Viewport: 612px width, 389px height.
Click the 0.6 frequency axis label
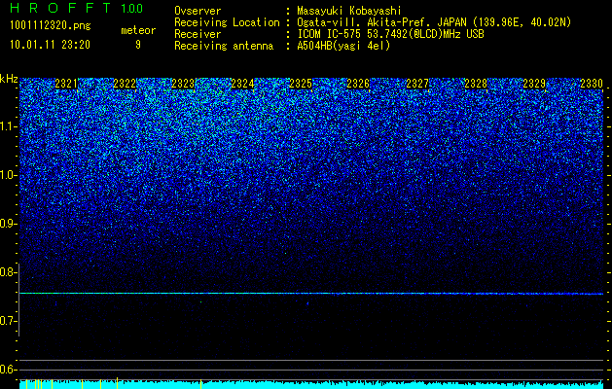8,370
